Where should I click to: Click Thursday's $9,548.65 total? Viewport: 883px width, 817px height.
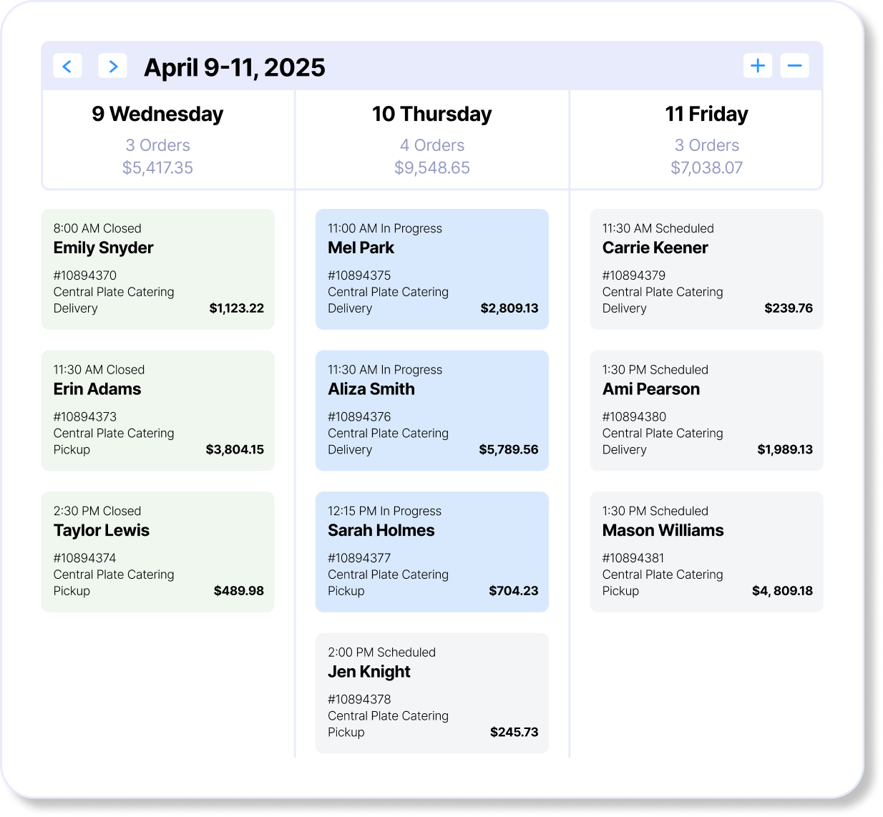(x=431, y=167)
